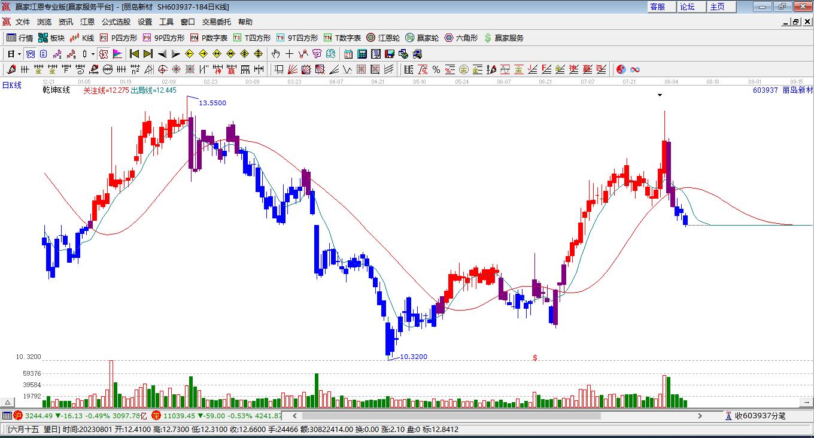Click the 乾坤K线 indicator label

coord(56,90)
